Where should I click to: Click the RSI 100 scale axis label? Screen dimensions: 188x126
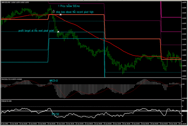tap(183, 101)
